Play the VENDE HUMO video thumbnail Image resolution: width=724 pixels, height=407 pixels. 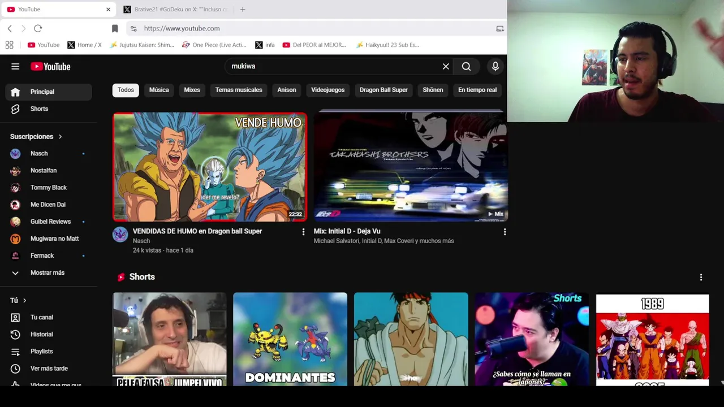[210, 167]
